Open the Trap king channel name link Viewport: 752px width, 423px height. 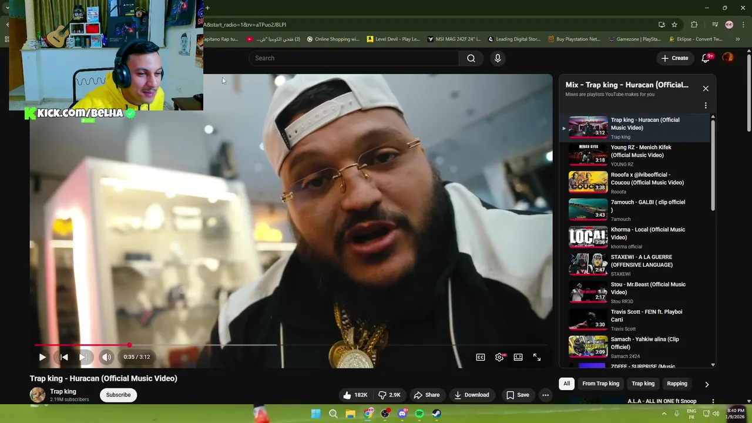[63, 391]
